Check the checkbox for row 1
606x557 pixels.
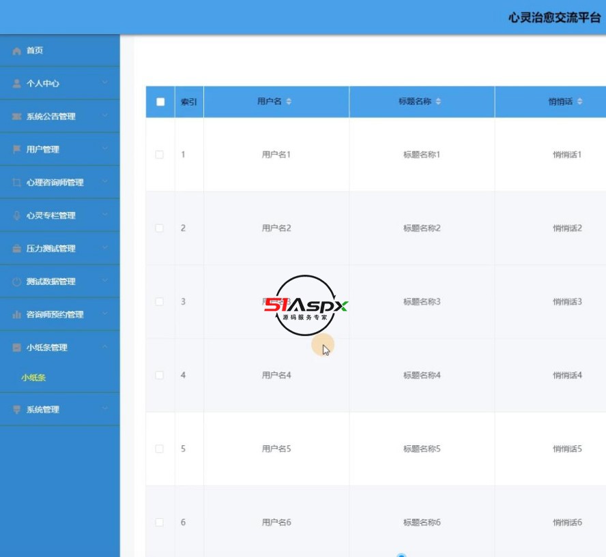click(160, 155)
